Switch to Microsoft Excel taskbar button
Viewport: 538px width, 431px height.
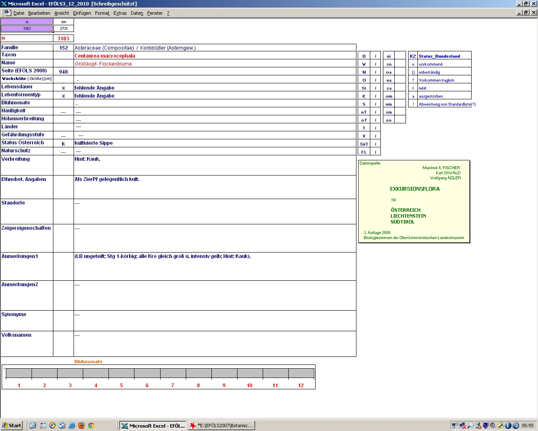coord(153,426)
